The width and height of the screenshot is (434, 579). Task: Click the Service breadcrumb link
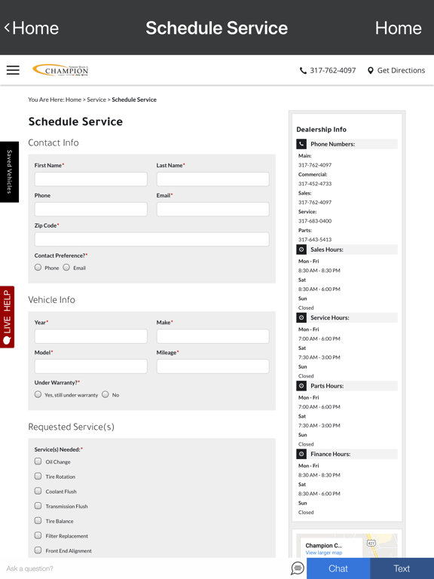[x=96, y=100]
